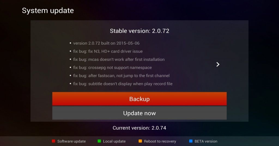The height and width of the screenshot is (146, 279).
Task: Select the Reboot to recovery label
Action: click(x=160, y=141)
